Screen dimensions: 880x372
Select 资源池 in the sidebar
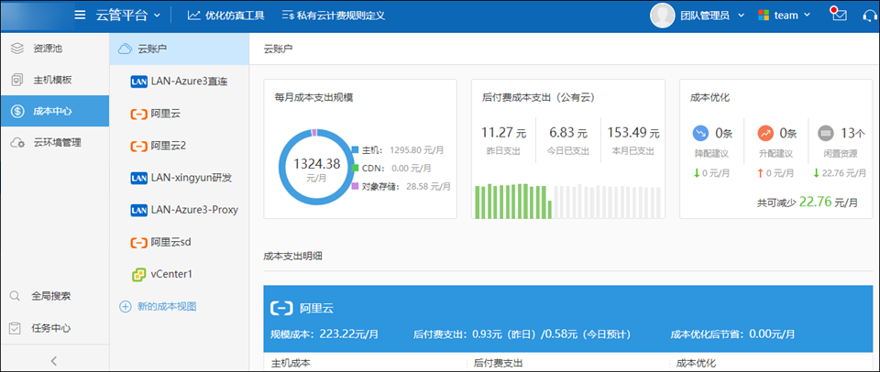click(51, 47)
